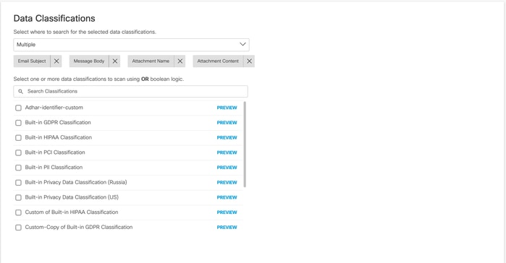Check Built-in Privacy Data Classification (US)
The width and height of the screenshot is (506, 263).
18,198
